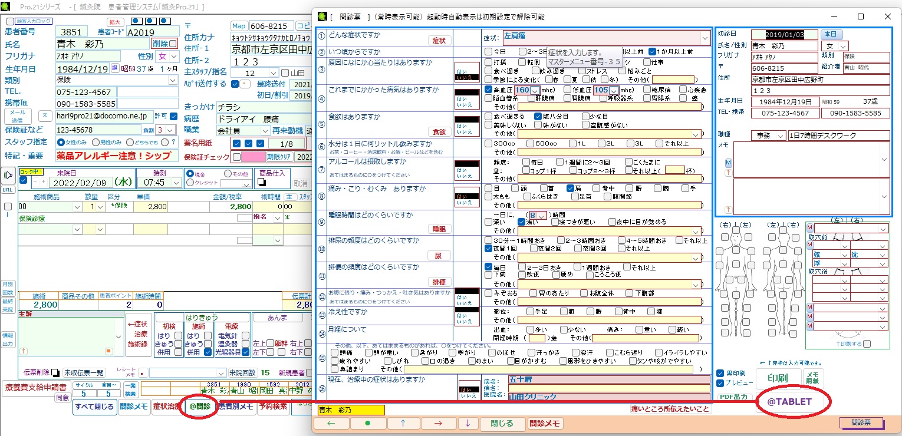Click the 最終来院 side tab
Image resolution: width=902 pixels, height=436 pixels.
7,305
